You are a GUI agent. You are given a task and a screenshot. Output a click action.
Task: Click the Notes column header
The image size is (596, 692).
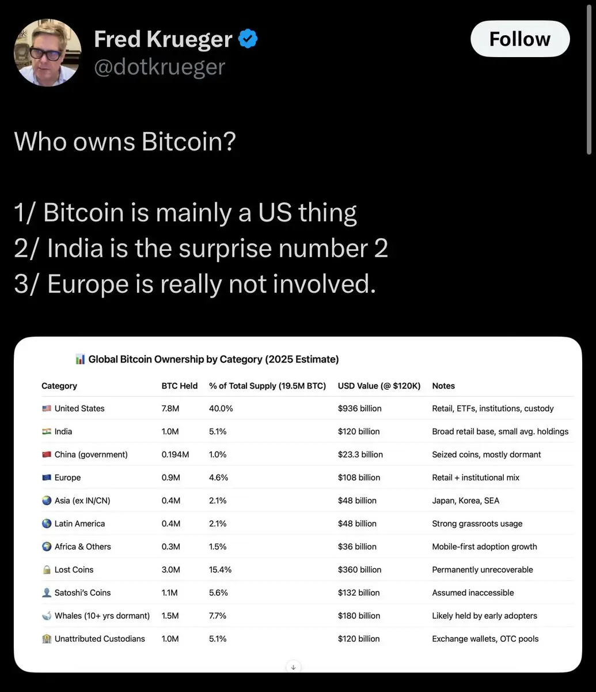coord(443,386)
